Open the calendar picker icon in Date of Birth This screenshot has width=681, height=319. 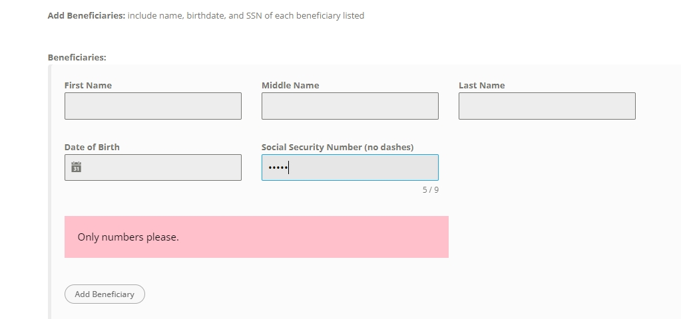tap(76, 167)
